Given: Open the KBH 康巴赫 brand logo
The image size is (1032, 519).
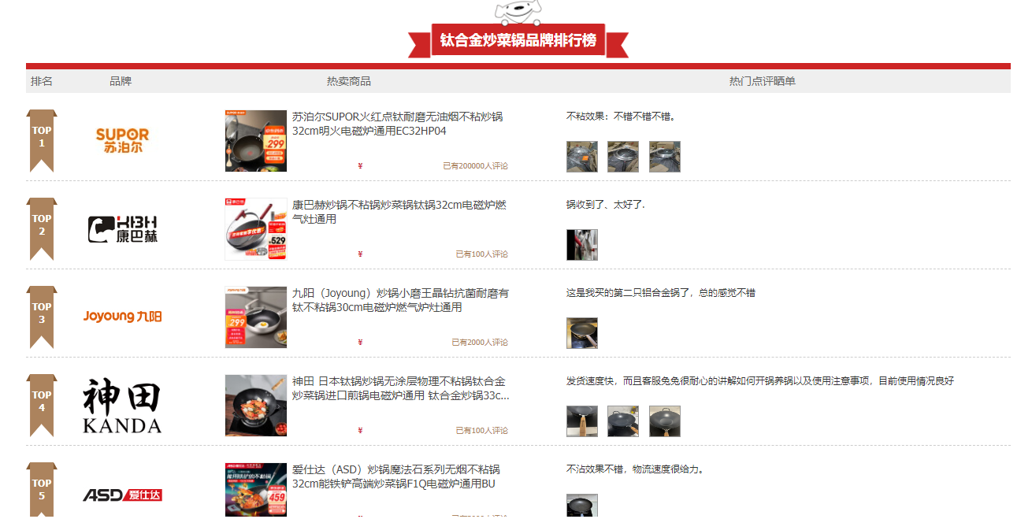Looking at the screenshot, I should pyautogui.click(x=122, y=228).
